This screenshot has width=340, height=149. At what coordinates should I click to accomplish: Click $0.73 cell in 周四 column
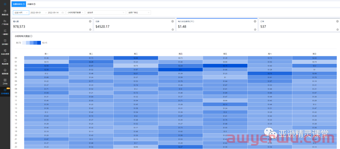(180, 58)
